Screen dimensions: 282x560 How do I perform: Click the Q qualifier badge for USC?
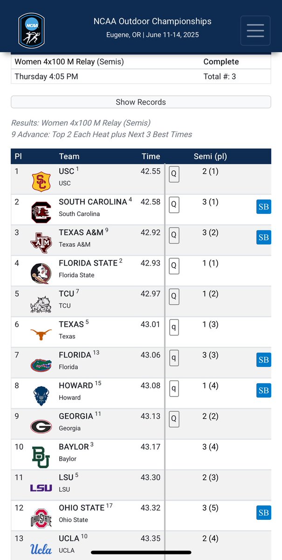[174, 175]
